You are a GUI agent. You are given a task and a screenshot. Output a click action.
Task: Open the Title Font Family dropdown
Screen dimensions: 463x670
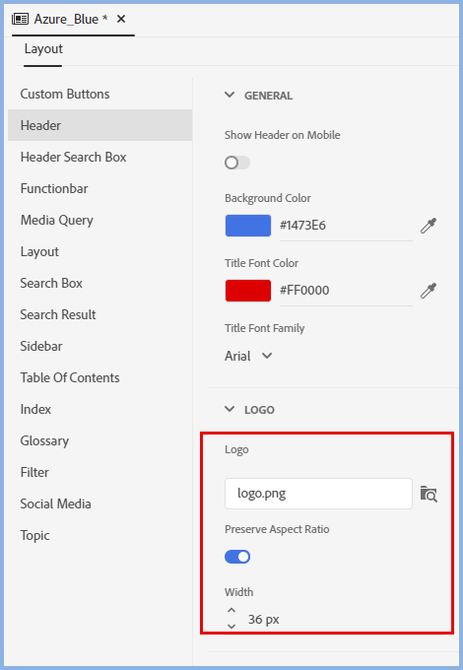tap(248, 356)
